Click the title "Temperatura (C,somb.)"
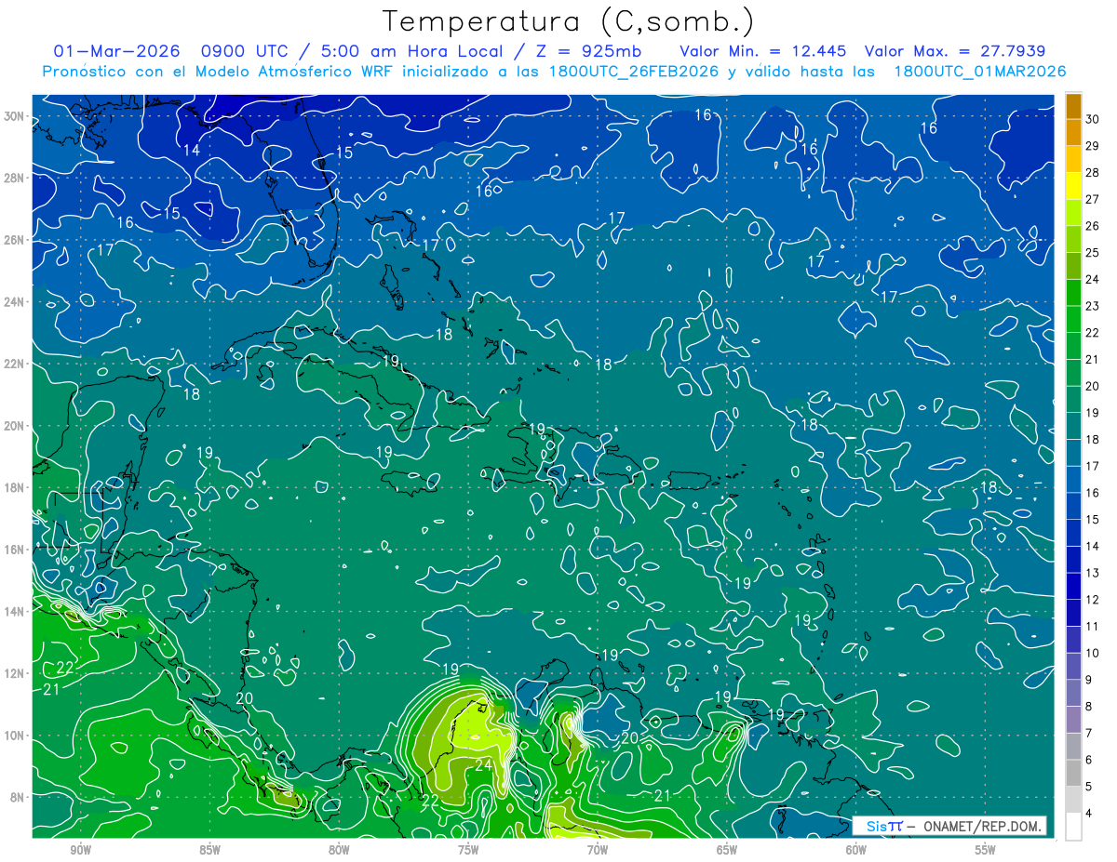The height and width of the screenshot is (862, 1117). pyautogui.click(x=569, y=22)
